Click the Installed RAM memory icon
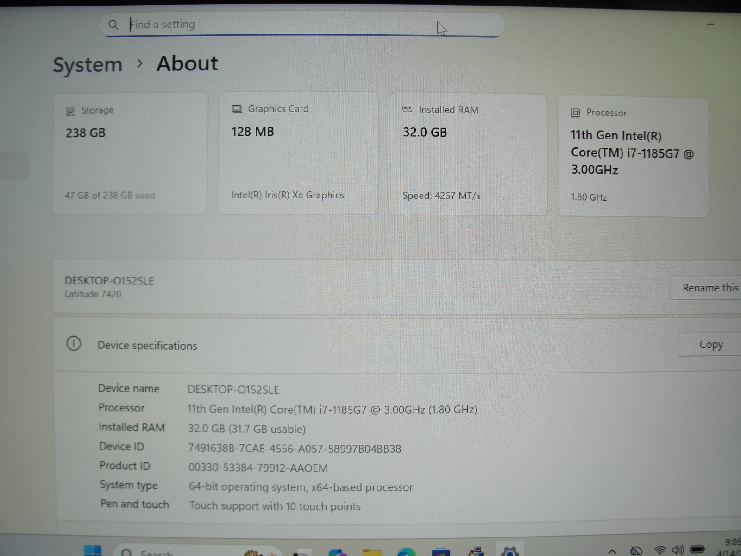This screenshot has width=741, height=556. pos(408,109)
